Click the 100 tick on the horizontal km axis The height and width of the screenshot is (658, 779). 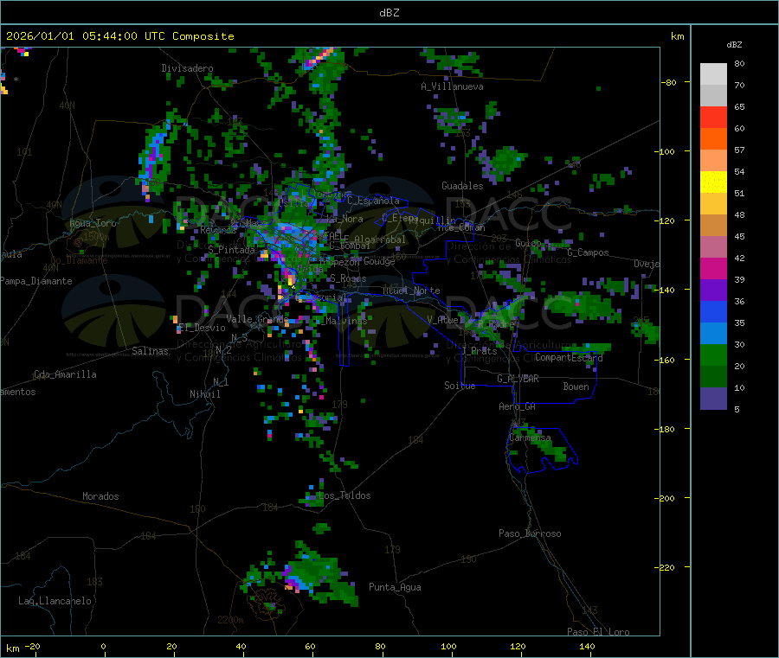[x=448, y=646]
